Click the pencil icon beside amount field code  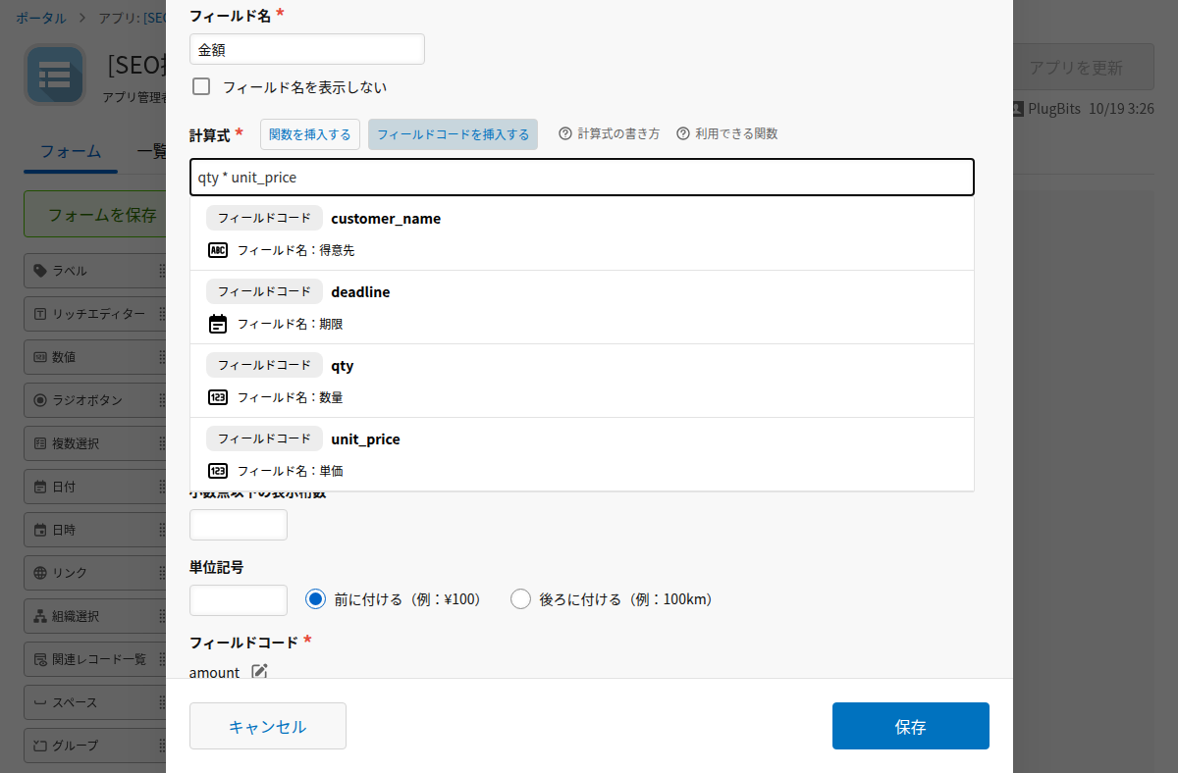[x=259, y=672]
